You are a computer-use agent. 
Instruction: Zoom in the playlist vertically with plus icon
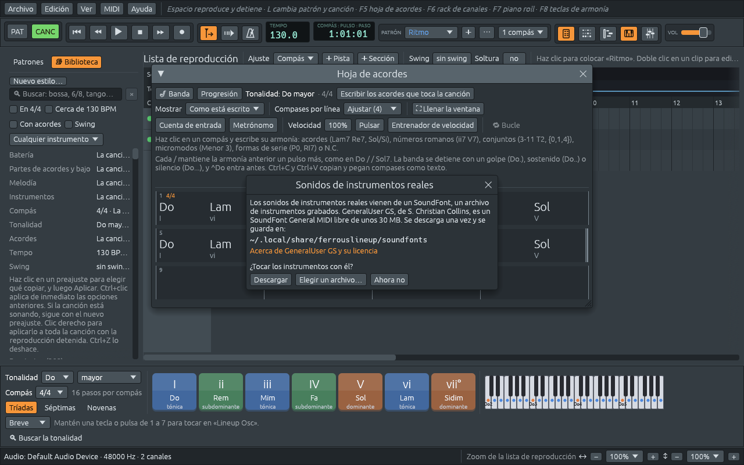pyautogui.click(x=734, y=457)
